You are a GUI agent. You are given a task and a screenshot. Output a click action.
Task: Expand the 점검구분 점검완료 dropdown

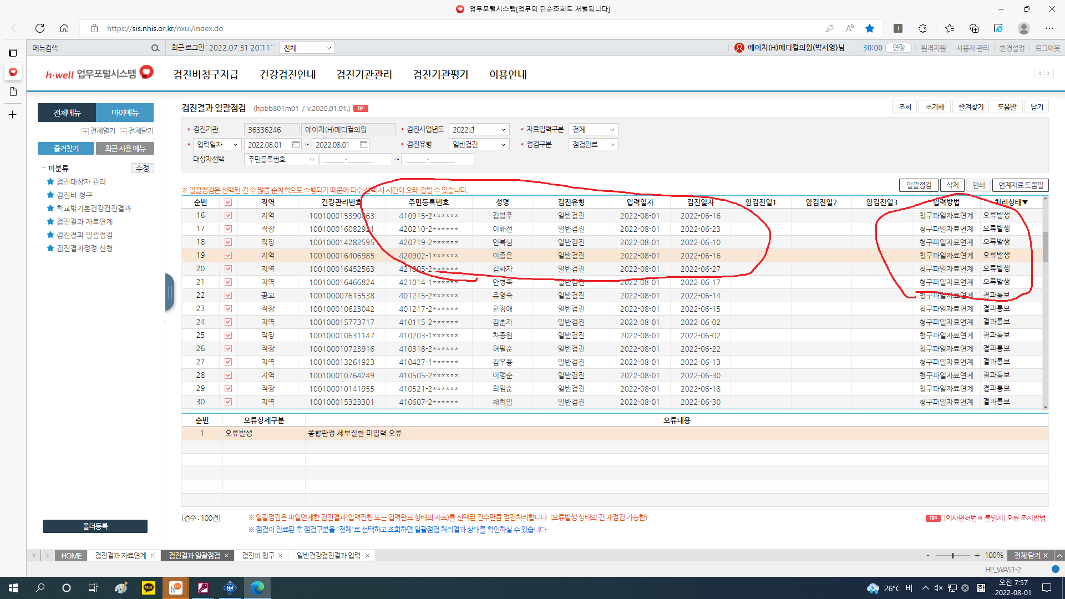pos(594,144)
